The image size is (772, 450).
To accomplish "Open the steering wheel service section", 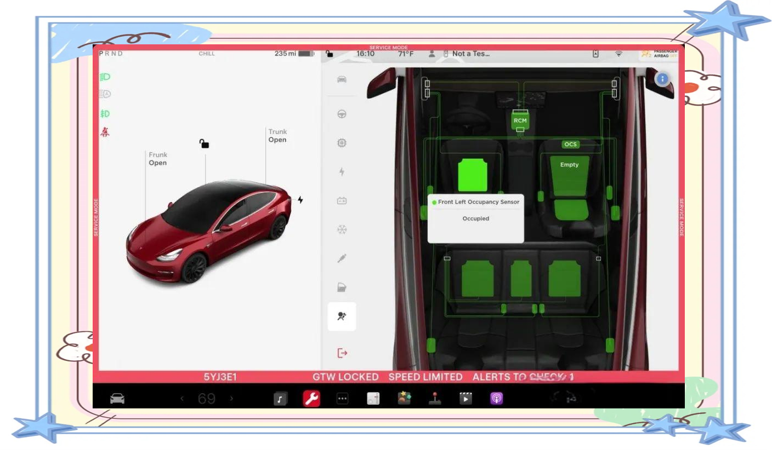I will click(x=342, y=114).
